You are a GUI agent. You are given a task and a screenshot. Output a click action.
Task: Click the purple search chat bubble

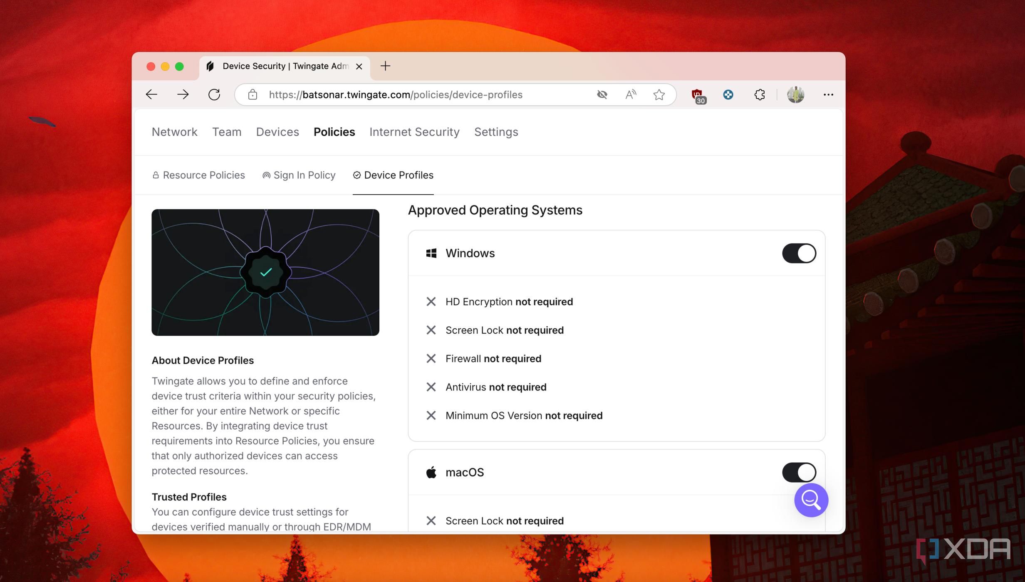(811, 500)
